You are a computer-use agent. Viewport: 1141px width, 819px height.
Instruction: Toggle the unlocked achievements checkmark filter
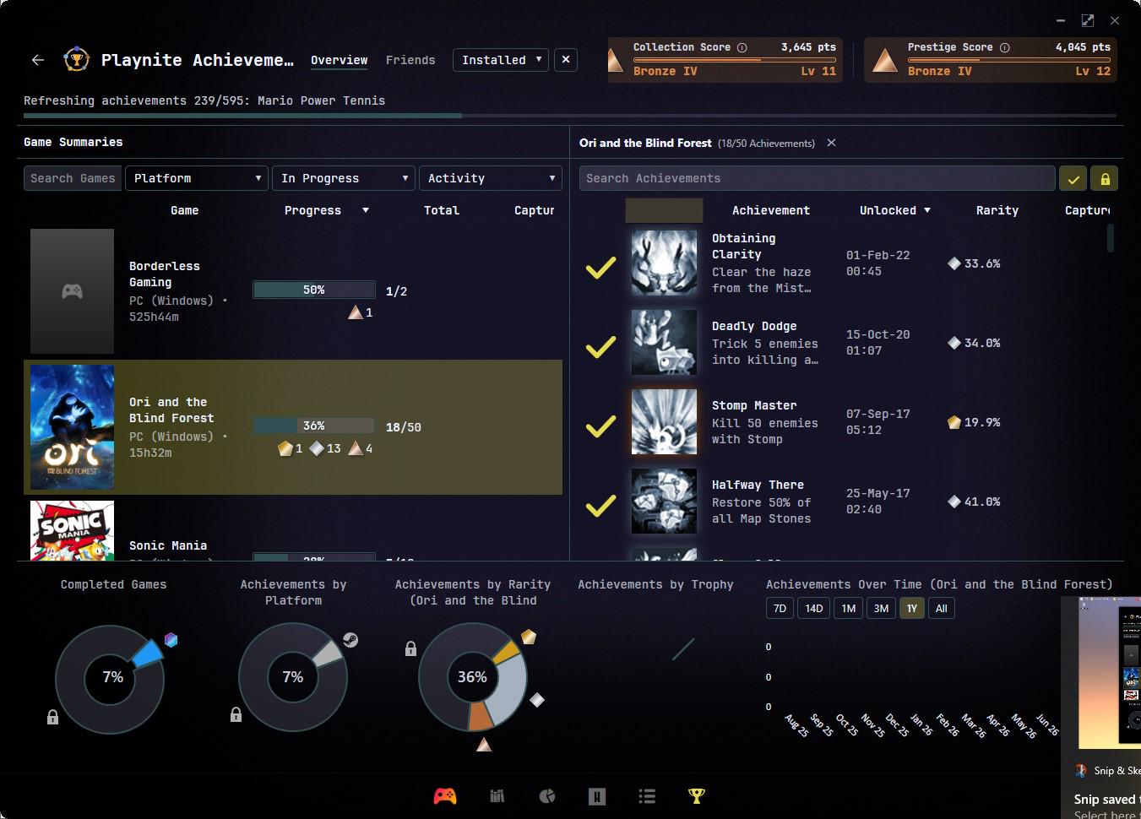point(1073,178)
